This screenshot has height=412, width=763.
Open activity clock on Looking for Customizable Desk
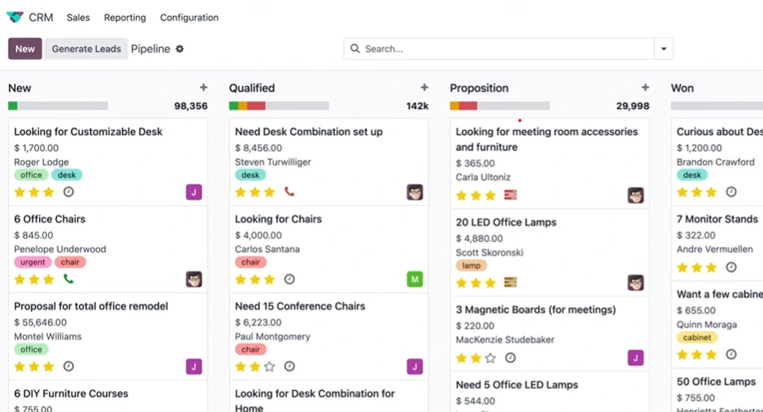click(69, 192)
